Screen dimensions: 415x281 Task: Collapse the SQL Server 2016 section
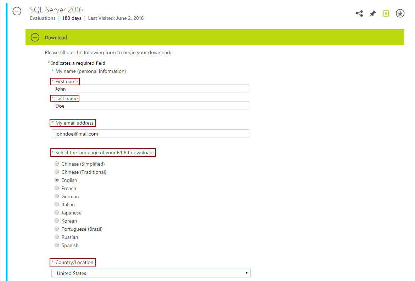(17, 11)
